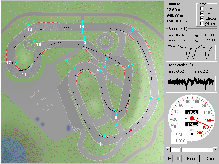219x164 pixels.
Task: Select checkpoint 6 on the track
Action: coord(116,117)
